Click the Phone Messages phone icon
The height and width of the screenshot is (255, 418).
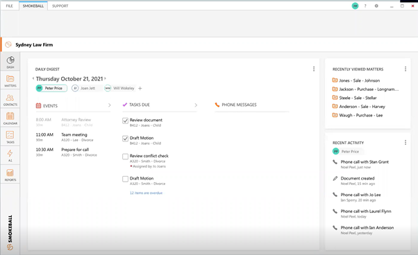click(x=217, y=105)
